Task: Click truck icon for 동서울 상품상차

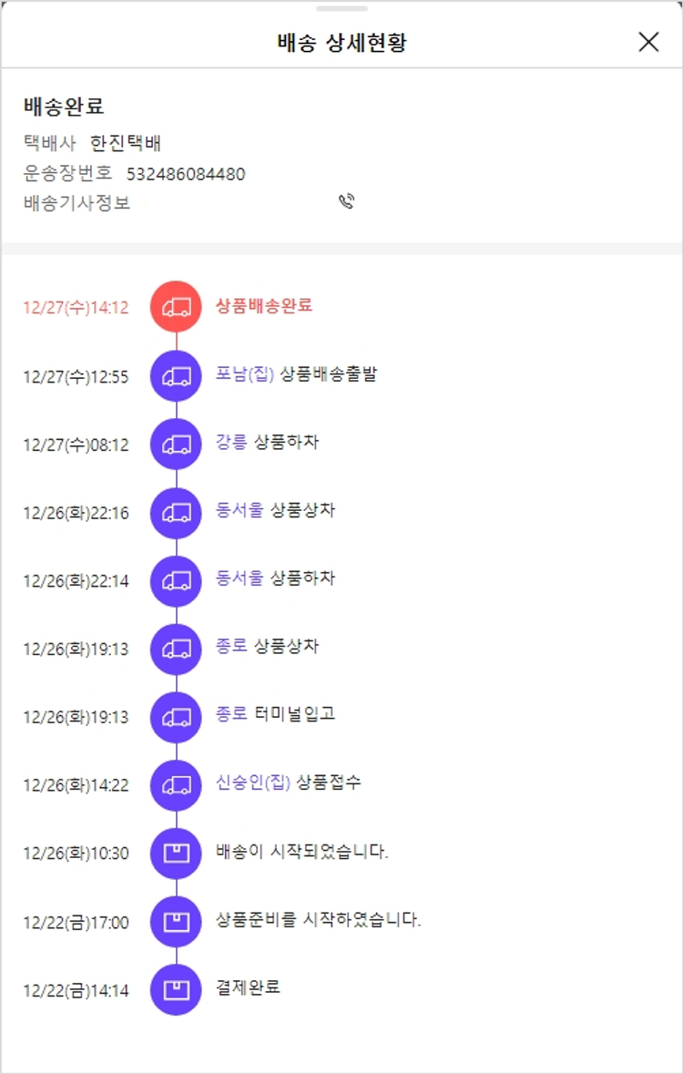Action: pyautogui.click(x=176, y=512)
